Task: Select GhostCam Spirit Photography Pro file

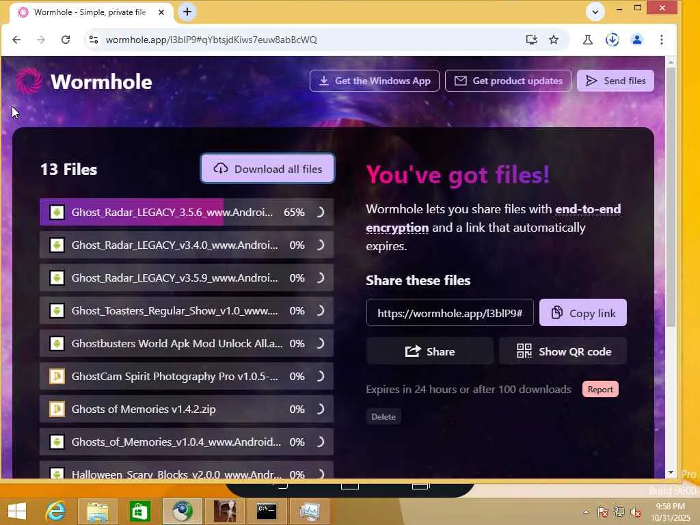Action: [x=186, y=377]
